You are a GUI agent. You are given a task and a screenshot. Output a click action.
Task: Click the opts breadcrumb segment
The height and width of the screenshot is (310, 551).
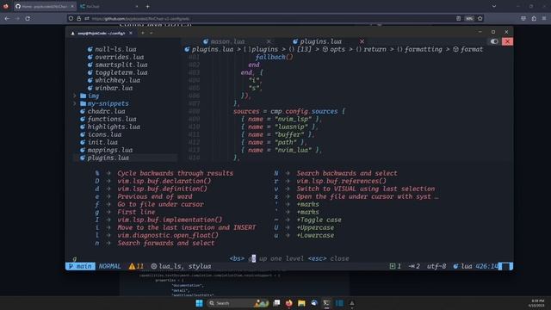337,49
